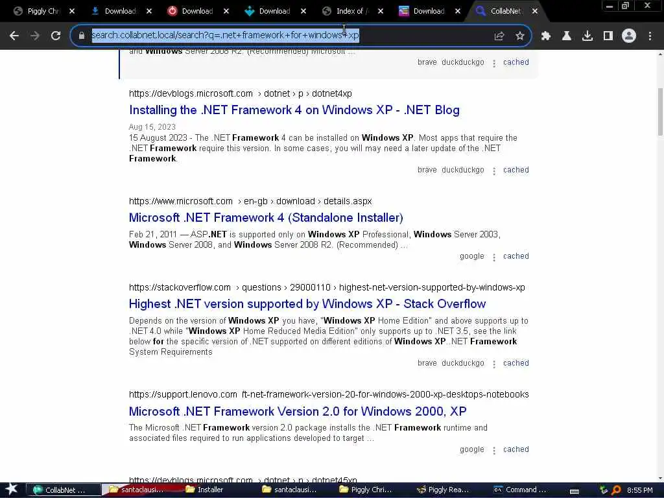Open Installing the .NET Framework 4 on Windows XP result
664x498 pixels.
point(294,110)
